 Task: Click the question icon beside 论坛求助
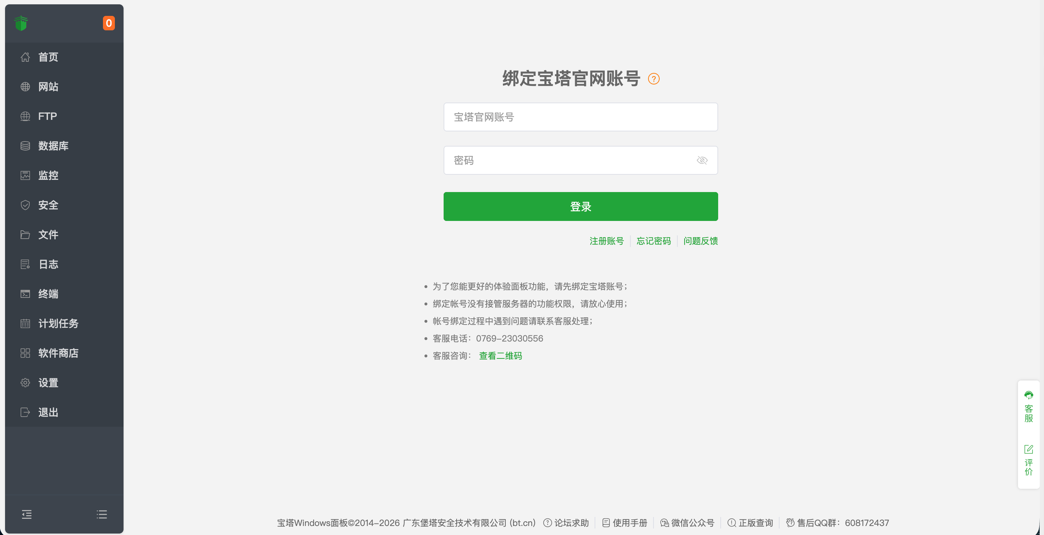click(x=547, y=522)
